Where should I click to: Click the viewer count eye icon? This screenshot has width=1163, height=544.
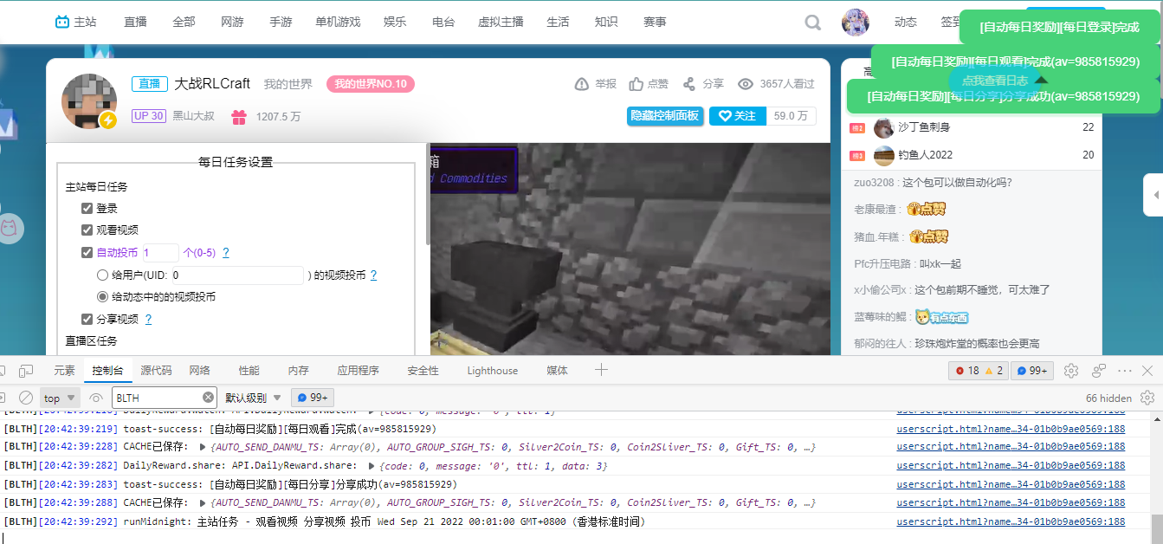746,84
